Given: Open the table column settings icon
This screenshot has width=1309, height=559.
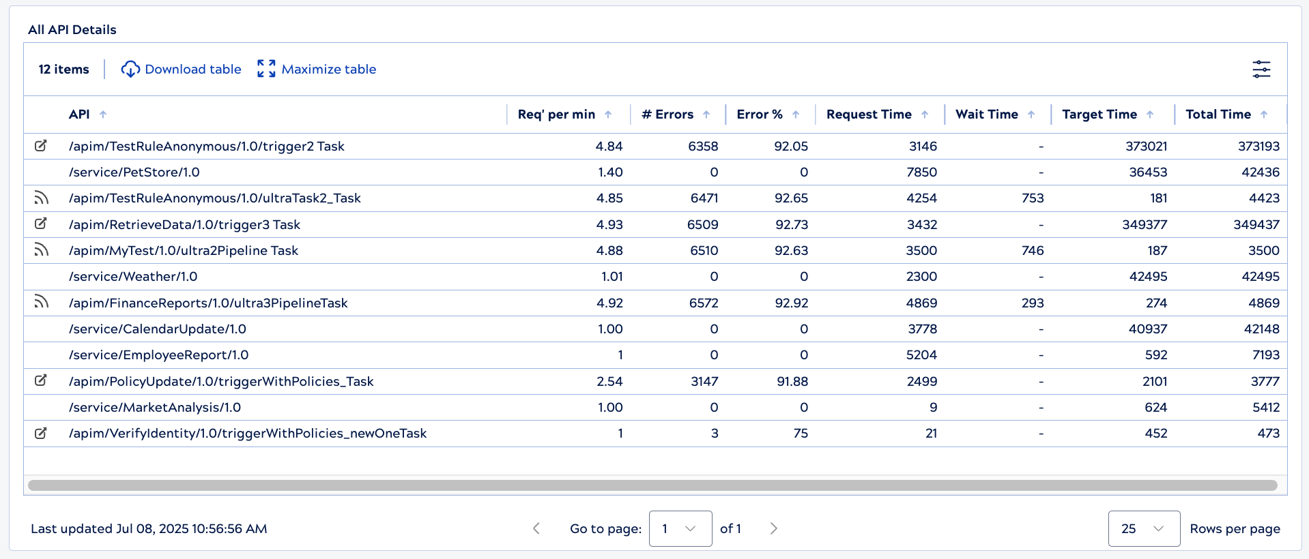Looking at the screenshot, I should click(x=1261, y=69).
